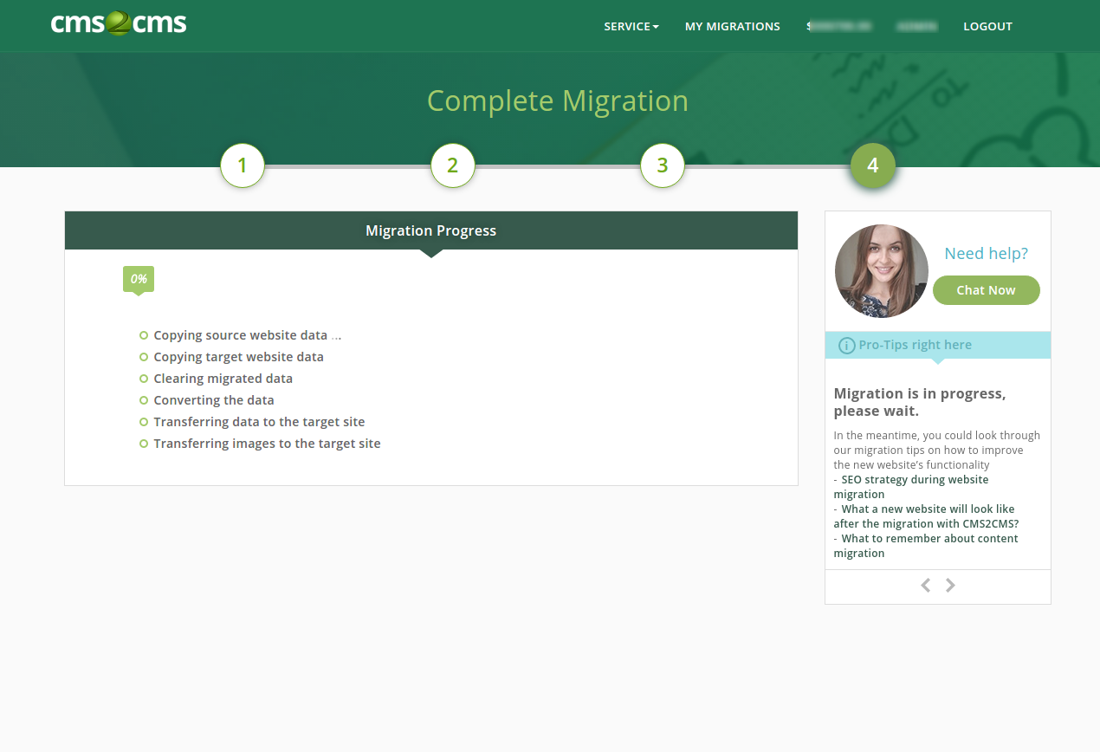
Task: Select step 1 circle
Action: pos(243,165)
